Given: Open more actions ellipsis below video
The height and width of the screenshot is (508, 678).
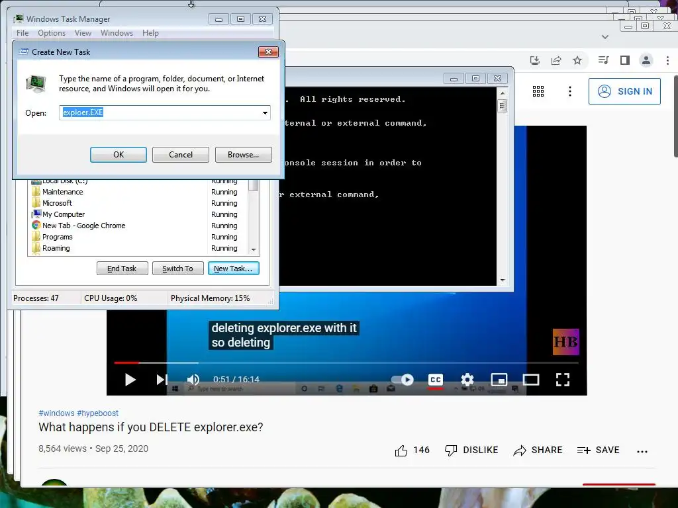Looking at the screenshot, I should tap(642, 451).
